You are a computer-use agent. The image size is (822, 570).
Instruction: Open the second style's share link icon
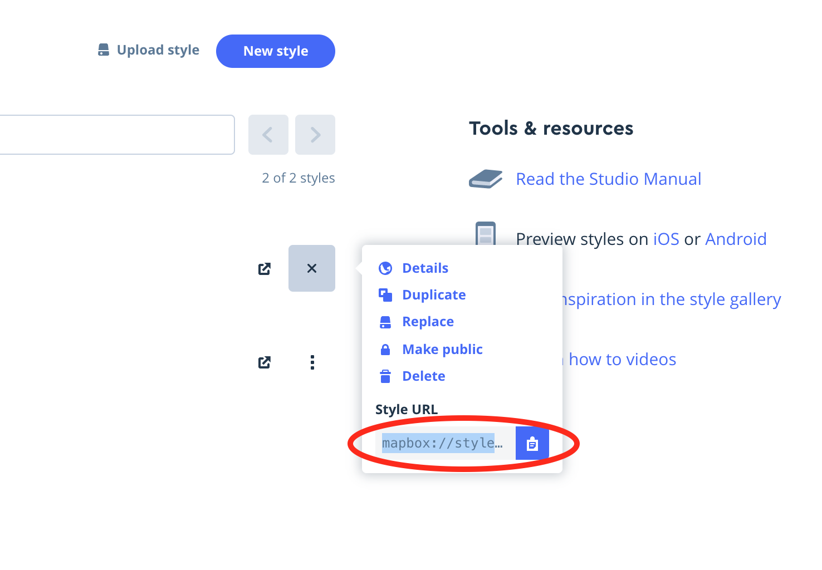(265, 363)
